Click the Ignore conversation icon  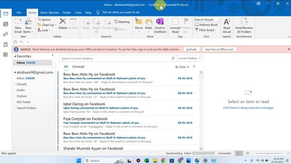pos(44,20)
